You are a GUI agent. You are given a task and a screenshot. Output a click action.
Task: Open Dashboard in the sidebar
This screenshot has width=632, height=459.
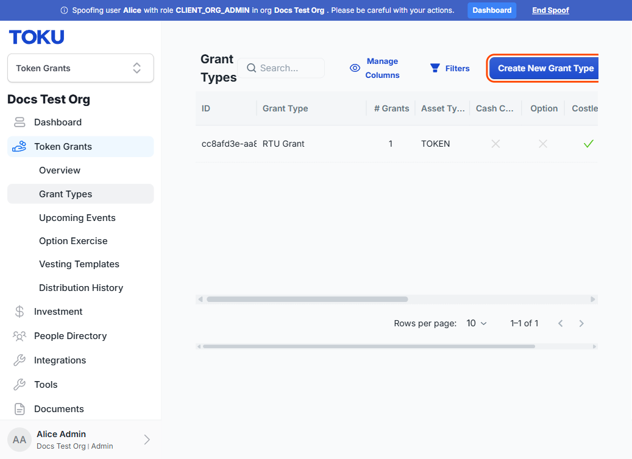[x=80, y=122]
